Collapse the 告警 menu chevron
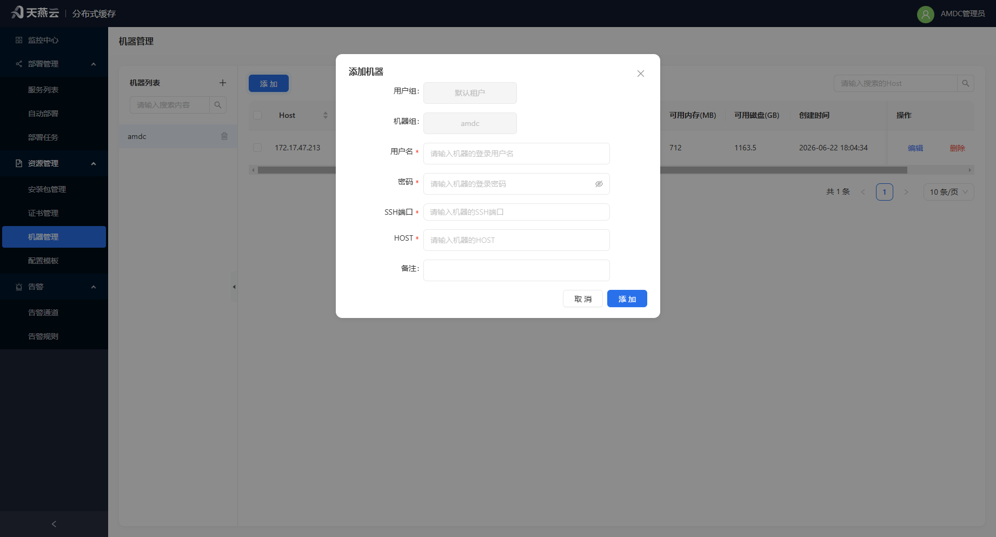 pos(94,287)
